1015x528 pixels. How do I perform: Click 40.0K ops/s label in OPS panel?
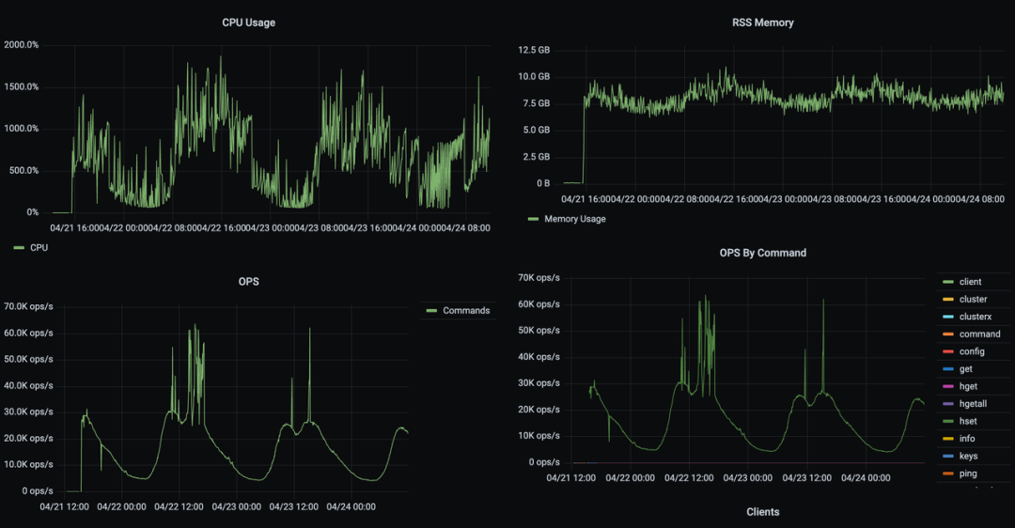click(x=28, y=385)
